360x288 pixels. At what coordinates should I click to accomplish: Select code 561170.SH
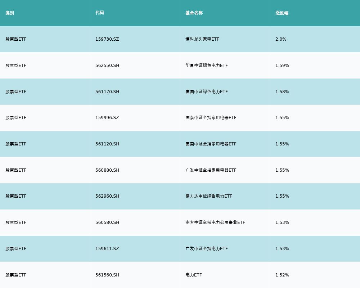(107, 92)
